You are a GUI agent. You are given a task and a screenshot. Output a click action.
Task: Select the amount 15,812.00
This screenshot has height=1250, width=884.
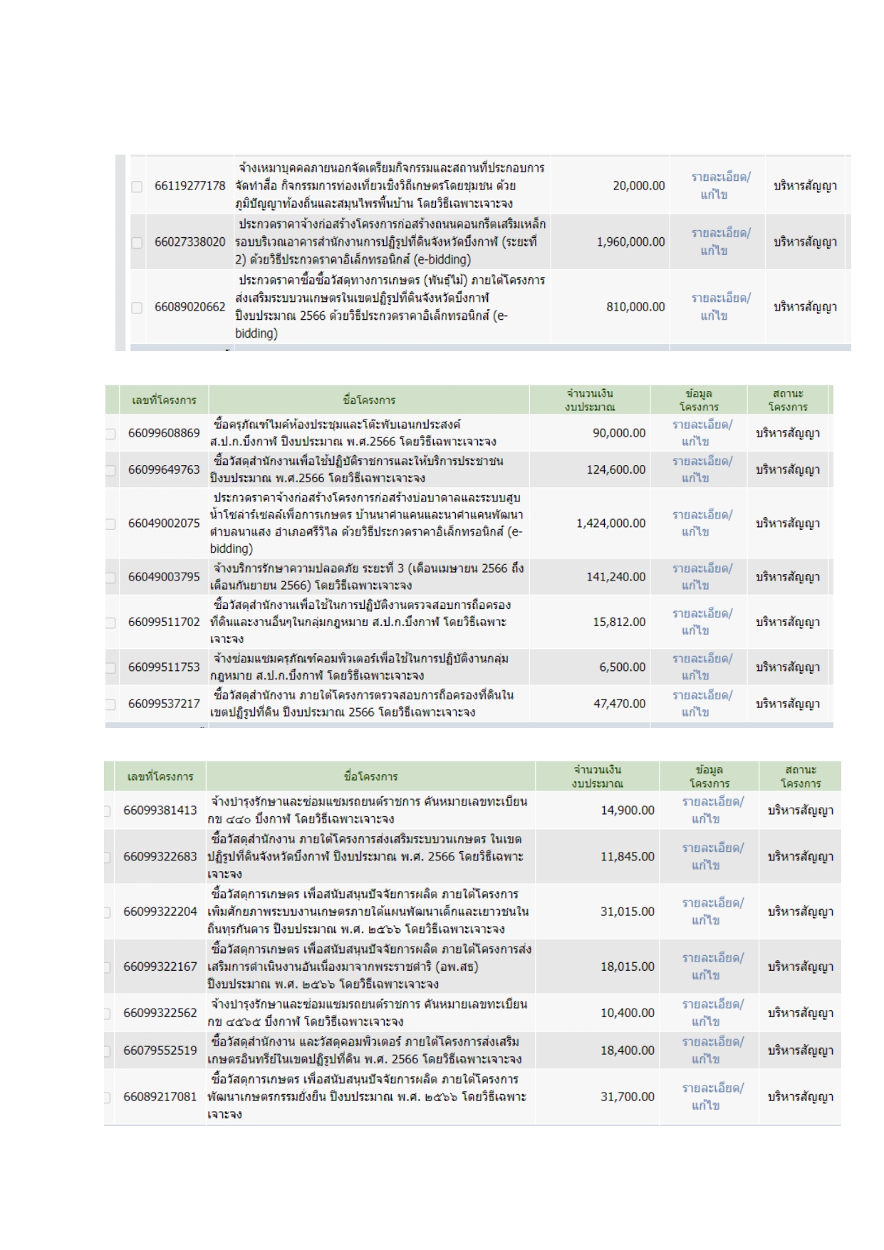pyautogui.click(x=619, y=622)
